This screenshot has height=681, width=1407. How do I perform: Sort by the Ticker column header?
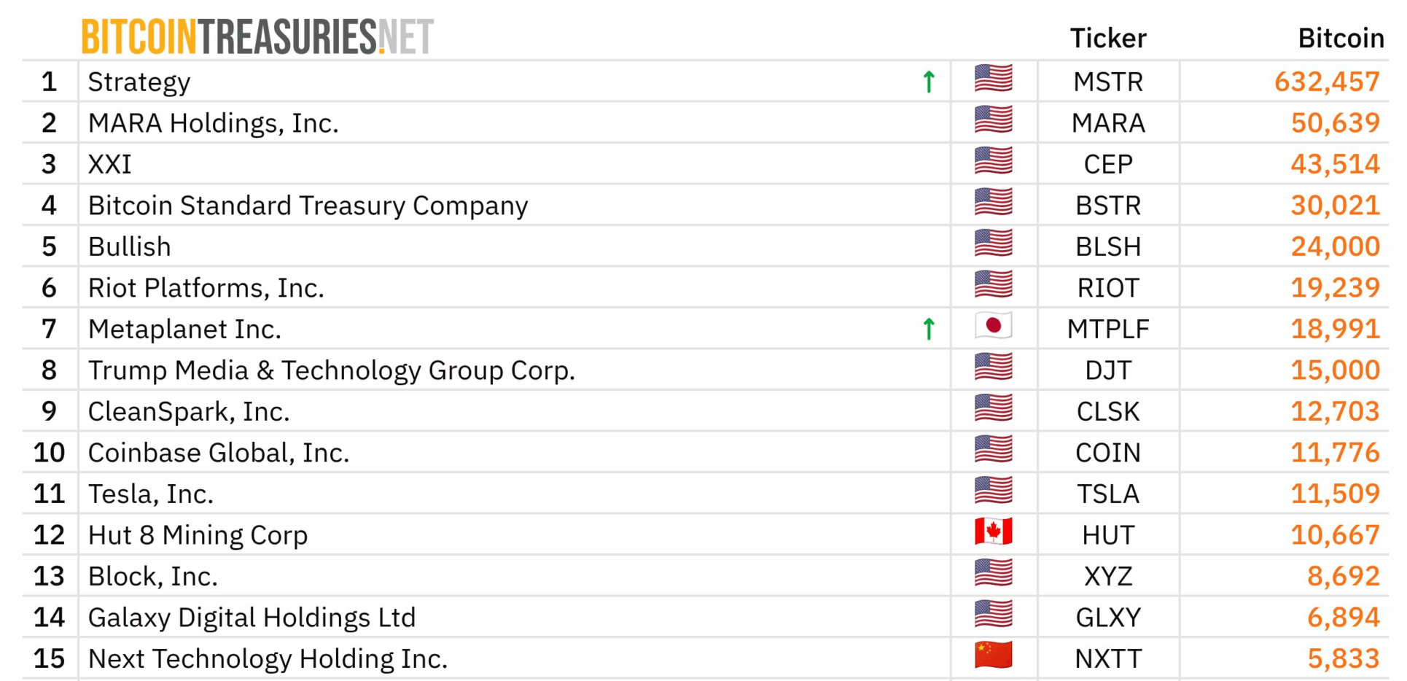(1107, 38)
